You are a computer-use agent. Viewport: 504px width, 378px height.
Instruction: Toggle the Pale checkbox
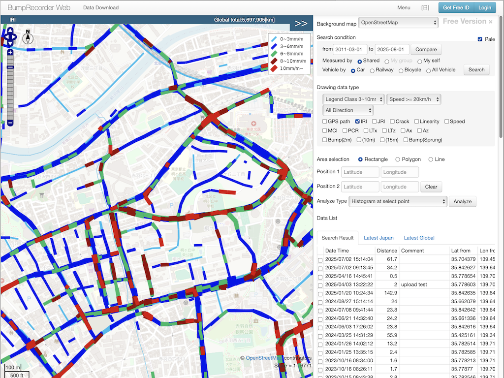click(480, 39)
